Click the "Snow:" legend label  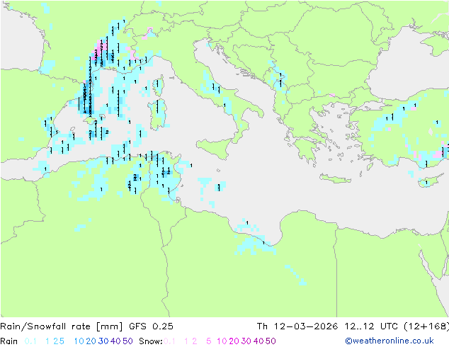pyautogui.click(x=151, y=341)
